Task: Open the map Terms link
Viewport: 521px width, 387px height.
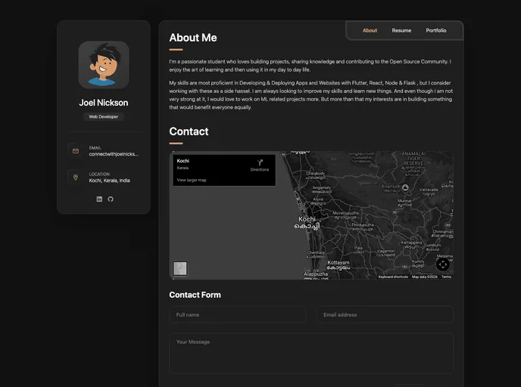Action: [x=446, y=277]
